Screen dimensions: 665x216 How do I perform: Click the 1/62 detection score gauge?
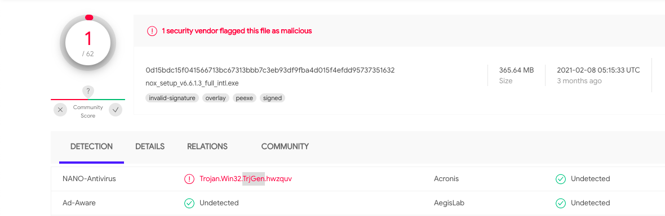click(x=88, y=43)
